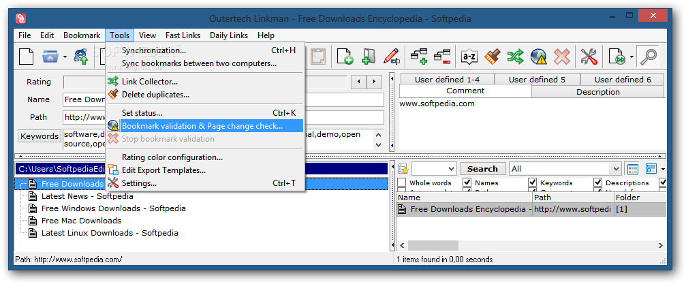Select Latest News - Softpedia tree item
Image resolution: width=686 pixels, height=284 pixels.
[x=87, y=196]
